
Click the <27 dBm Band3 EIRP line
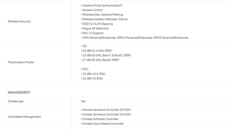tap(100, 60)
